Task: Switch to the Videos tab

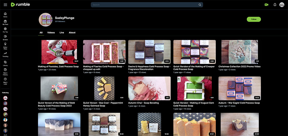Action: pos(51,33)
